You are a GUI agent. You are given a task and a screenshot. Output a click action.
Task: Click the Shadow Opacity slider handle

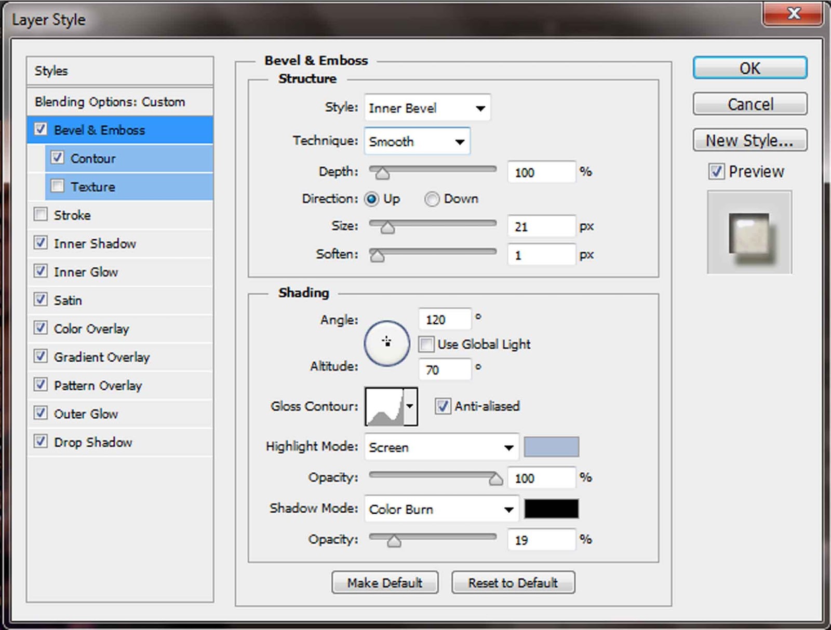(x=394, y=541)
